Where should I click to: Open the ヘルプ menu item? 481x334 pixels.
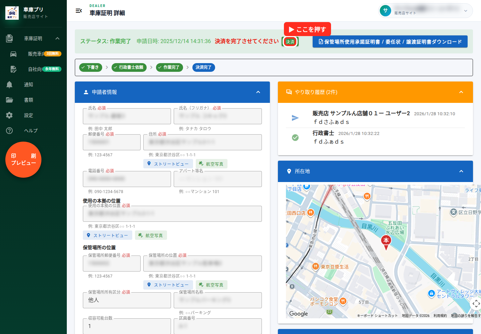tap(33, 131)
